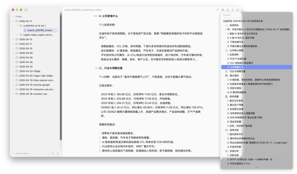Click the 2026-05-13 folder icon

(x=17, y=39)
